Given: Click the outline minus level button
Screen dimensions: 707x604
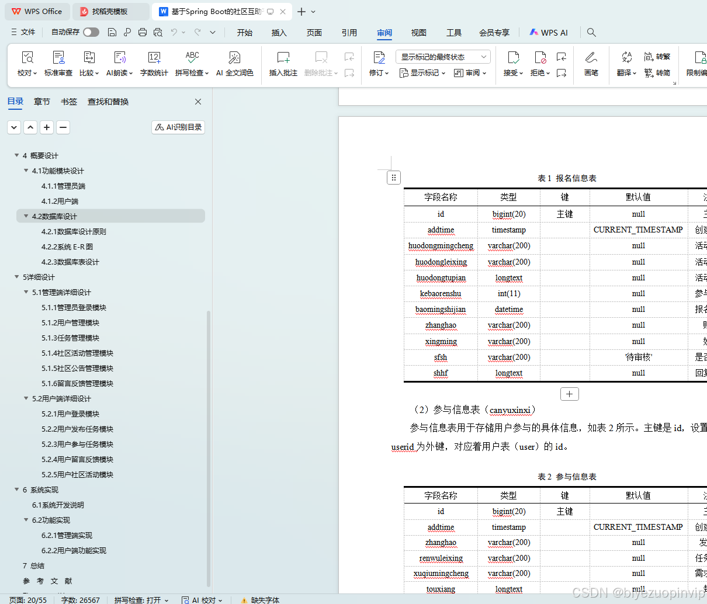Looking at the screenshot, I should click(63, 127).
